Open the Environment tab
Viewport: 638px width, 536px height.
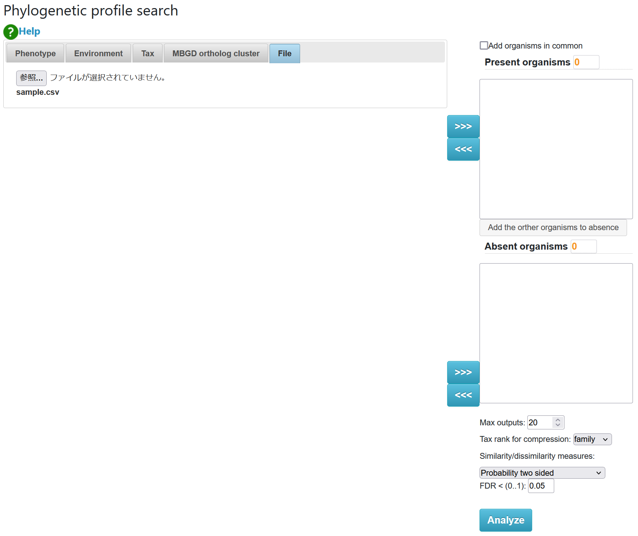[x=98, y=54]
